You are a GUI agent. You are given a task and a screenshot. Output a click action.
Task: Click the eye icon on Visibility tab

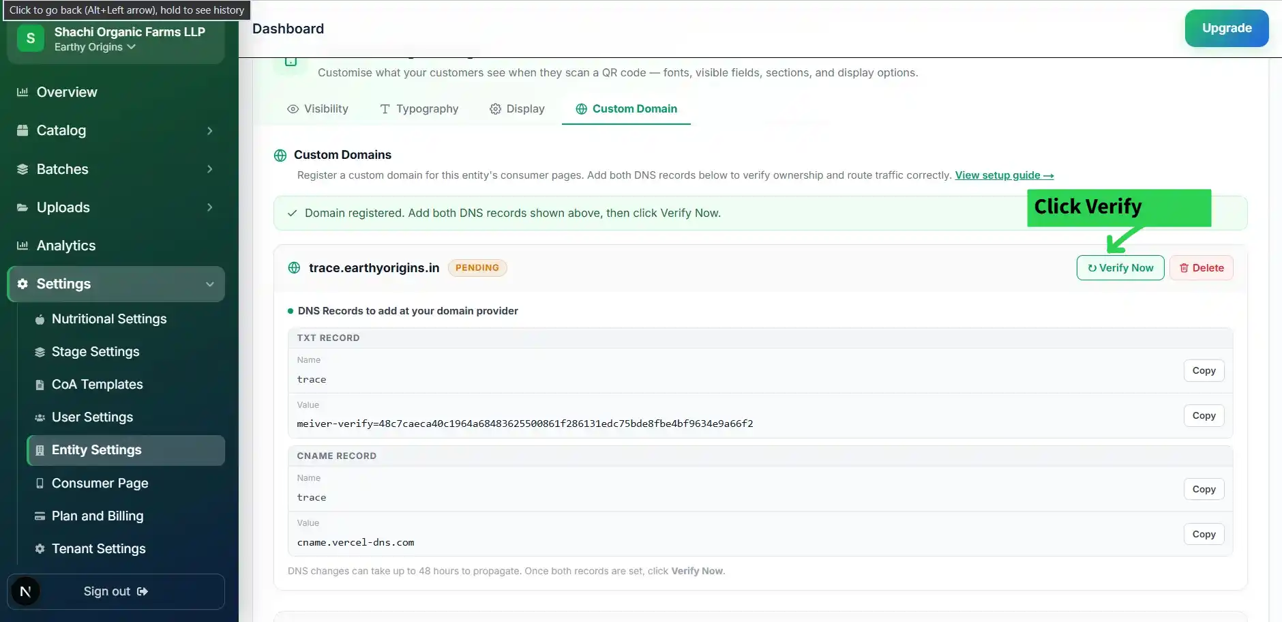(x=293, y=109)
